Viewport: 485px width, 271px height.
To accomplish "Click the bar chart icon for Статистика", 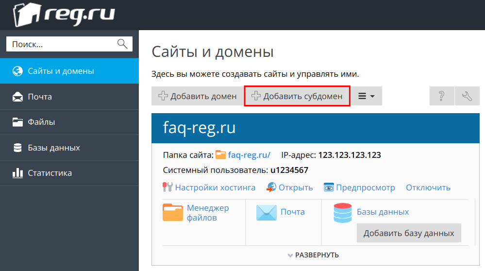I will click(x=17, y=173).
